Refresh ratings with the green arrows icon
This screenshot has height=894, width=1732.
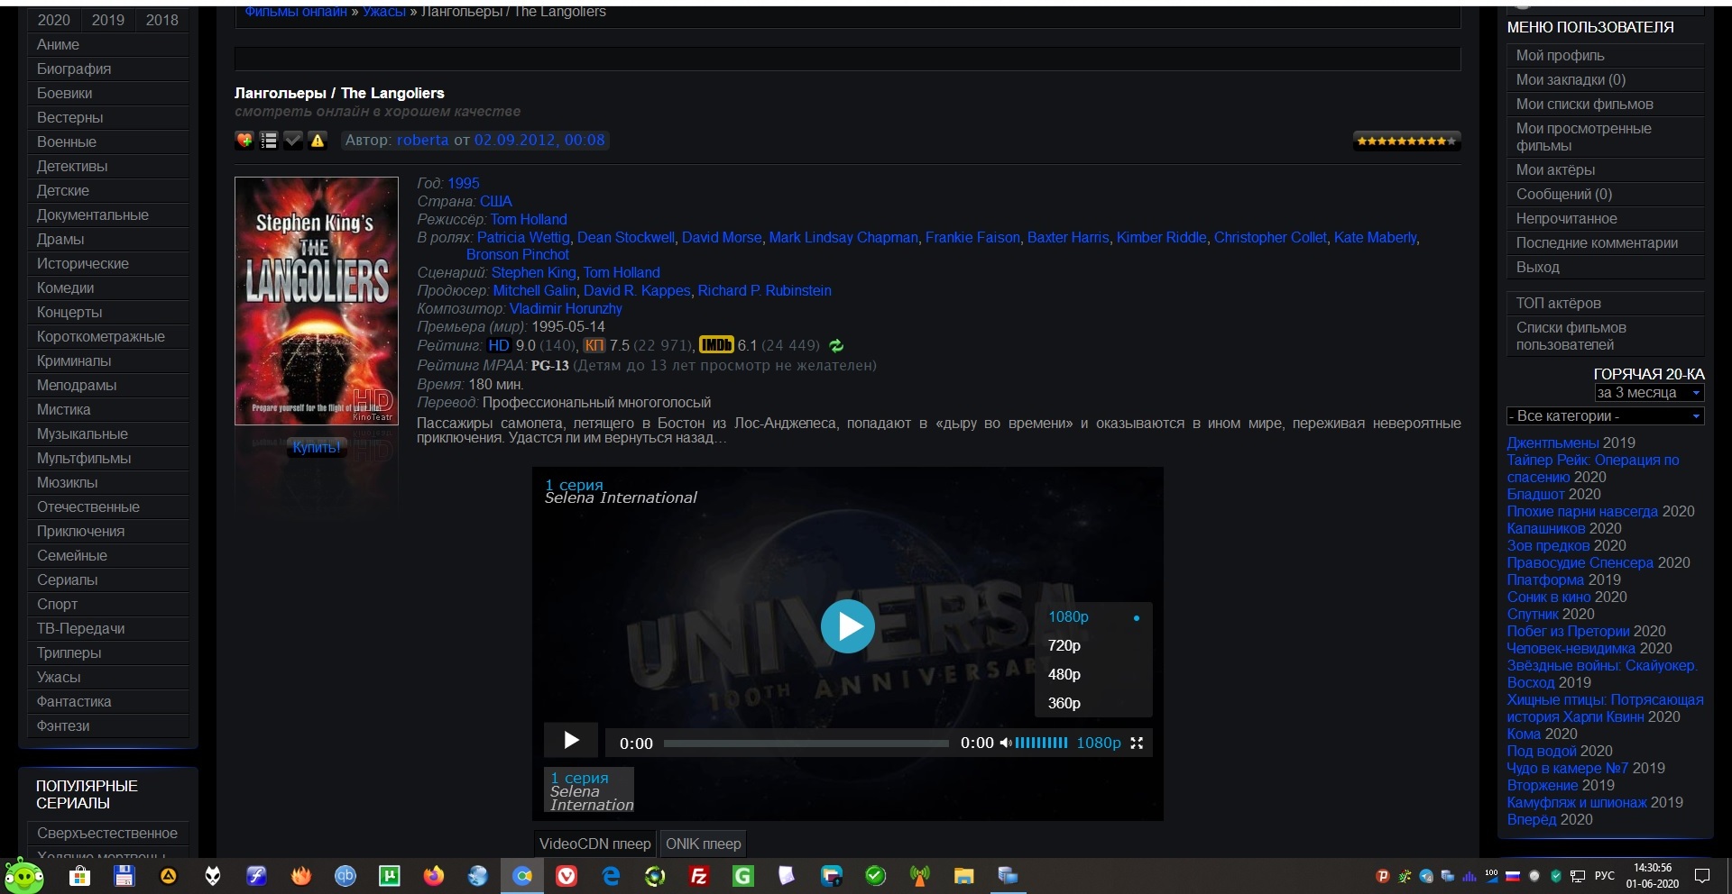coord(836,346)
